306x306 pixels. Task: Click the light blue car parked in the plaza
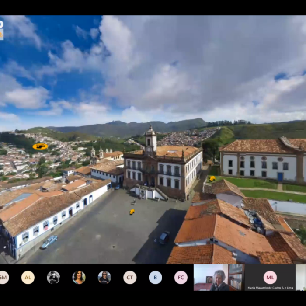coord(49,242)
